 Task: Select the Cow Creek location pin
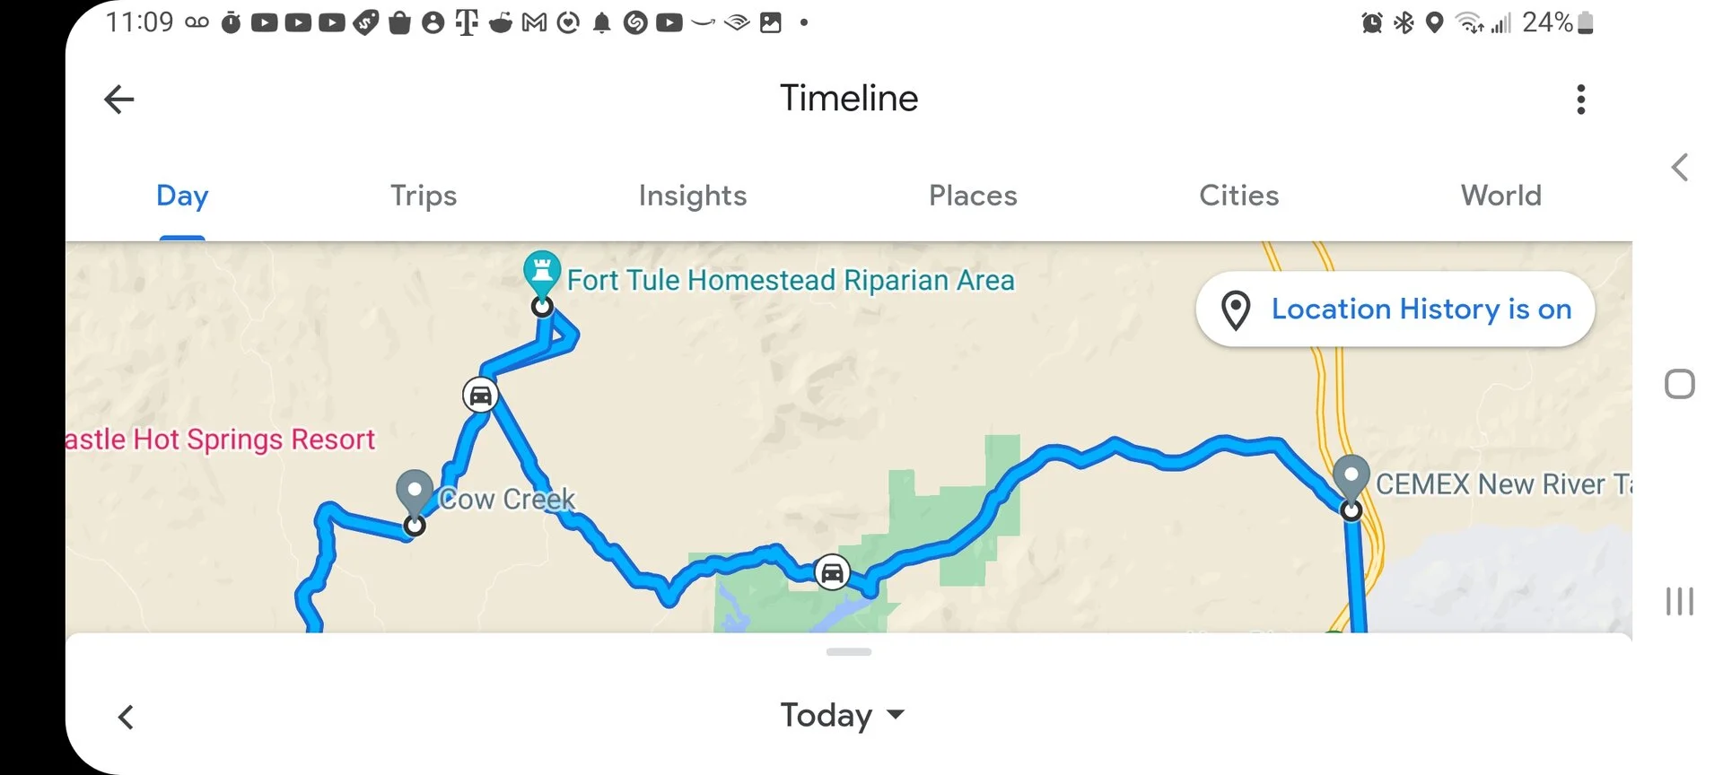pos(415,492)
